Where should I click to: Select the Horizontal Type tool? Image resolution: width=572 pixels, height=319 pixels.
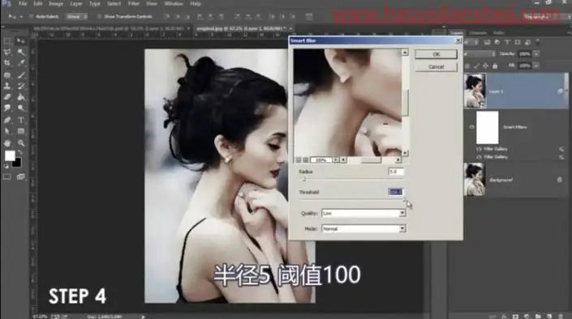[x=21, y=120]
